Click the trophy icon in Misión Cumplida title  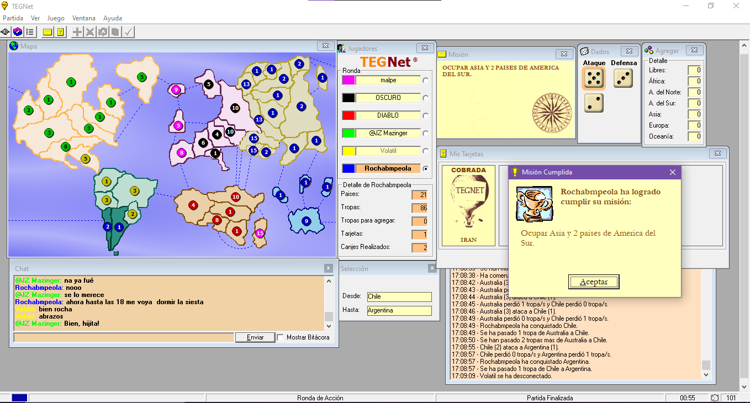tap(515, 172)
